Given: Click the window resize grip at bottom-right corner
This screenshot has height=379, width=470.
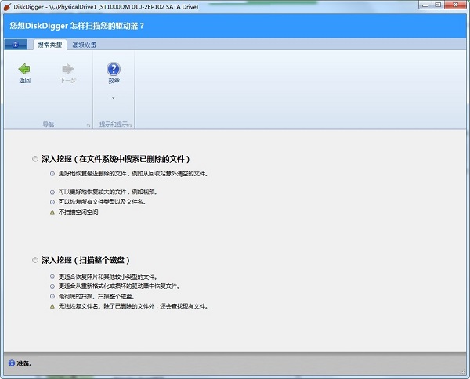Looking at the screenshot, I should [462, 371].
